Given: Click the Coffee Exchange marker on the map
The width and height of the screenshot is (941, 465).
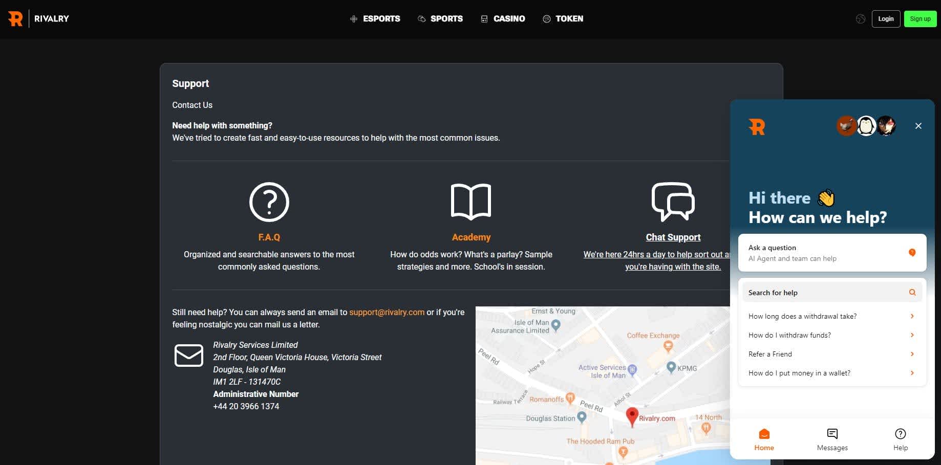Looking at the screenshot, I should pos(668,346).
